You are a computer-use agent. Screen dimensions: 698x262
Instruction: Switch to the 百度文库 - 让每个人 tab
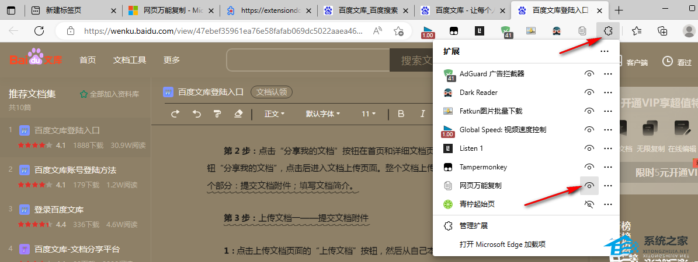tap(463, 10)
